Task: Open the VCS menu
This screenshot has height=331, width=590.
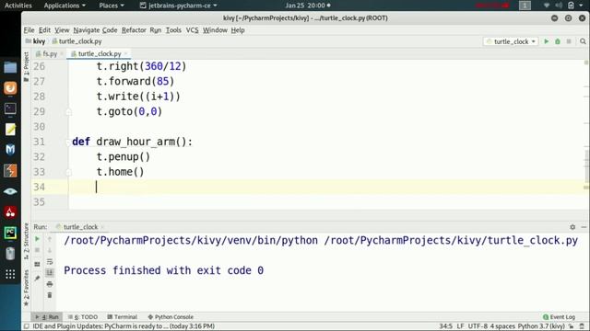Action: (192, 30)
